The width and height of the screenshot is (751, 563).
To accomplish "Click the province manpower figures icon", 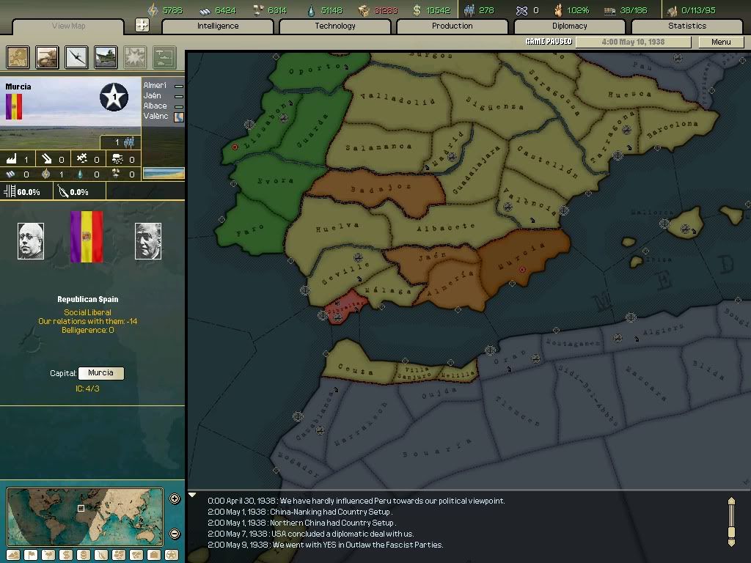I will click(x=129, y=142).
